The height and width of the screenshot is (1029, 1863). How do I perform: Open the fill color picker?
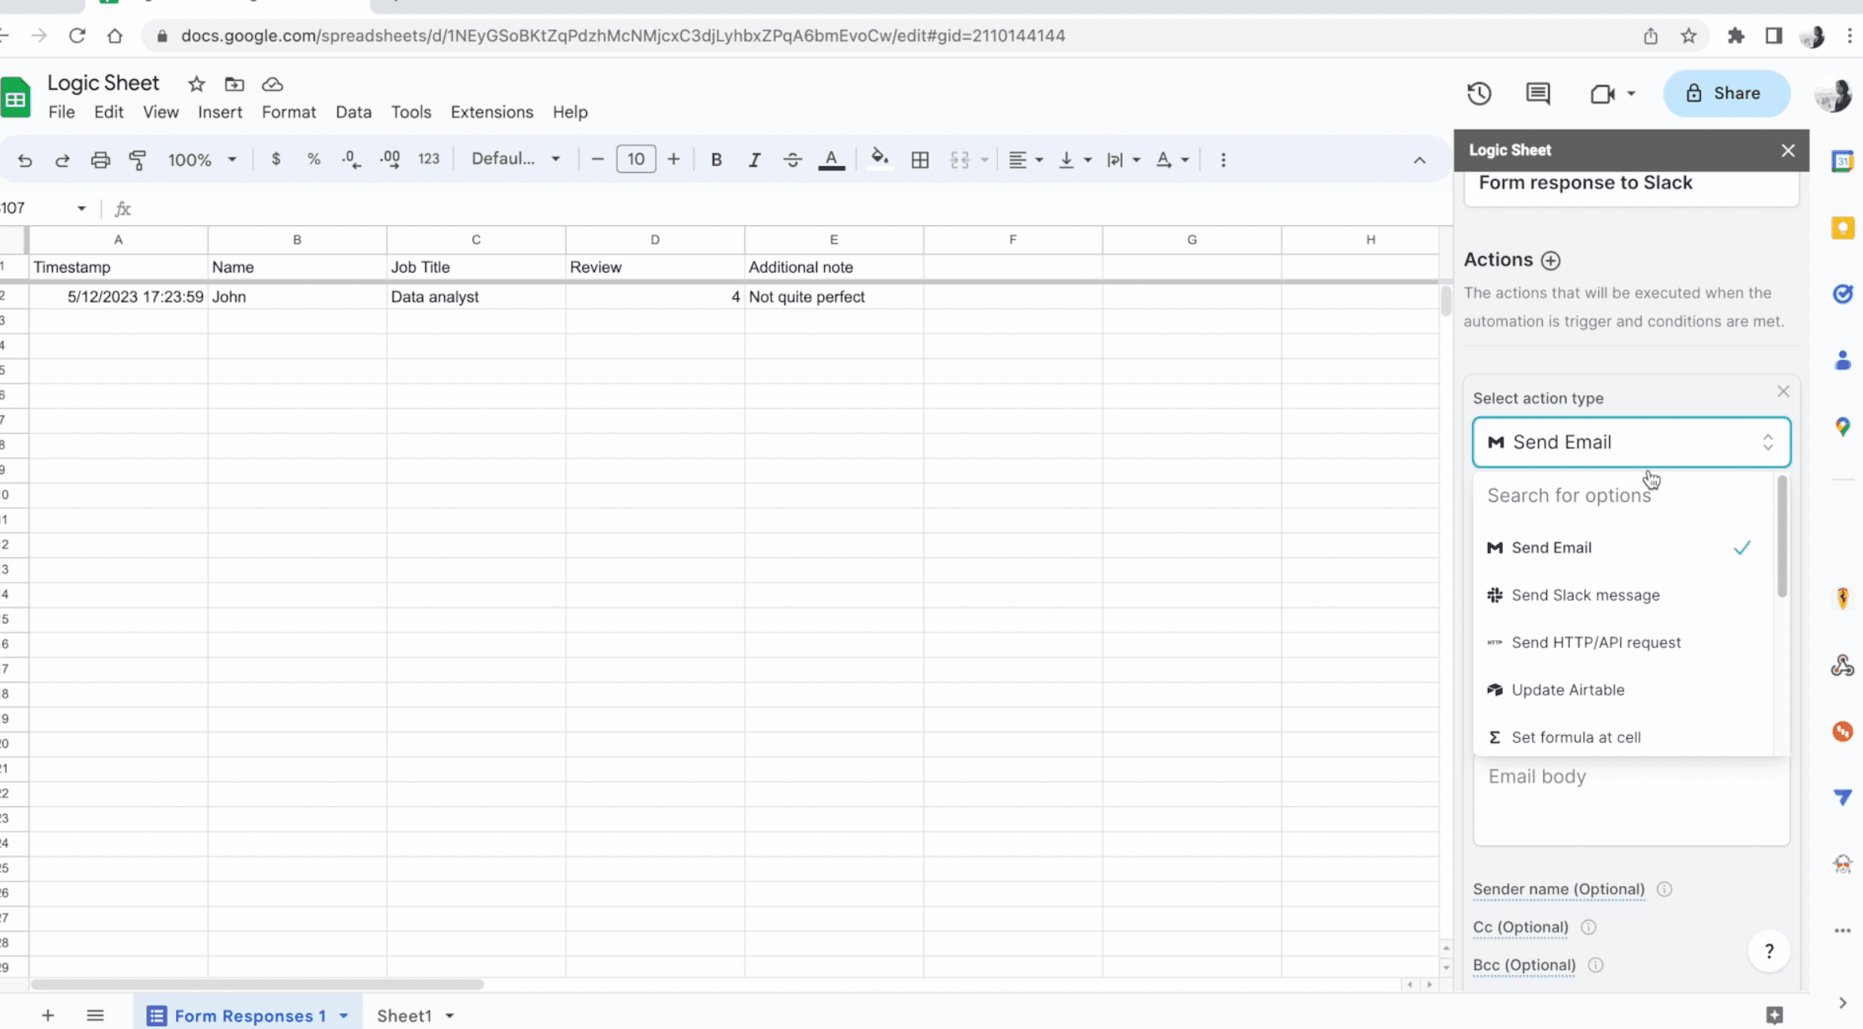879,159
